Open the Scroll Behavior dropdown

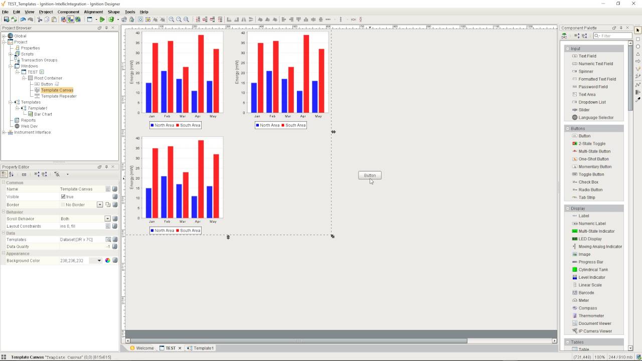(x=107, y=219)
